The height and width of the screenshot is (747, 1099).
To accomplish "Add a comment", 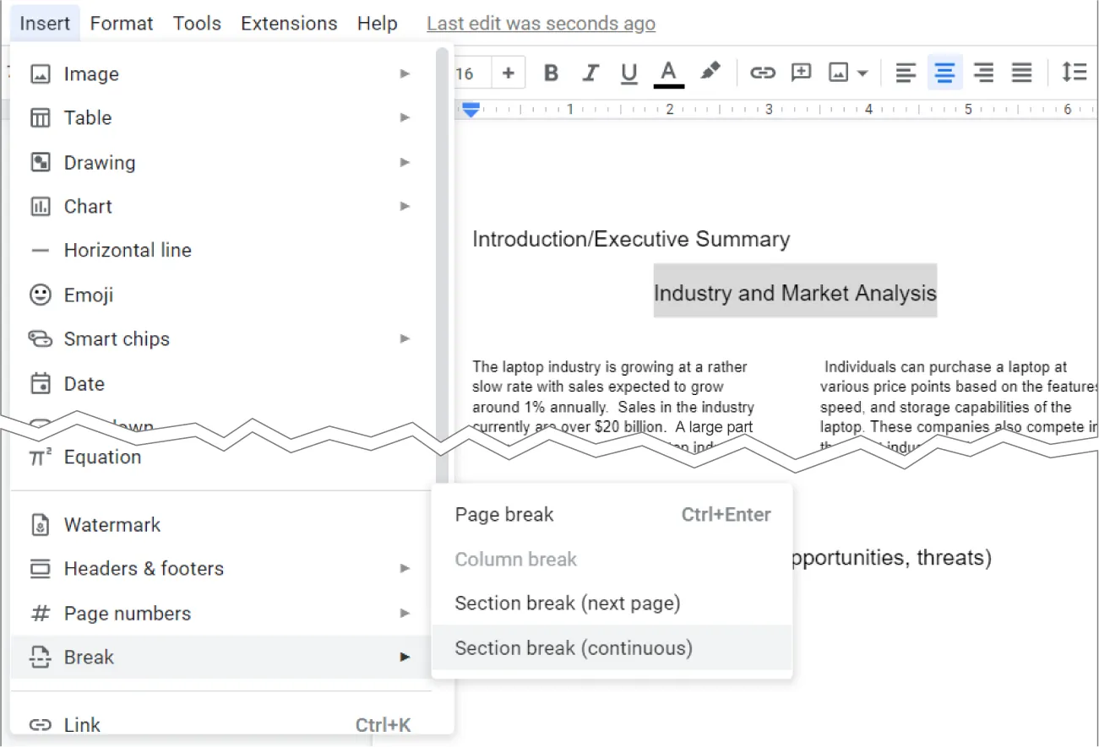I will 801,73.
